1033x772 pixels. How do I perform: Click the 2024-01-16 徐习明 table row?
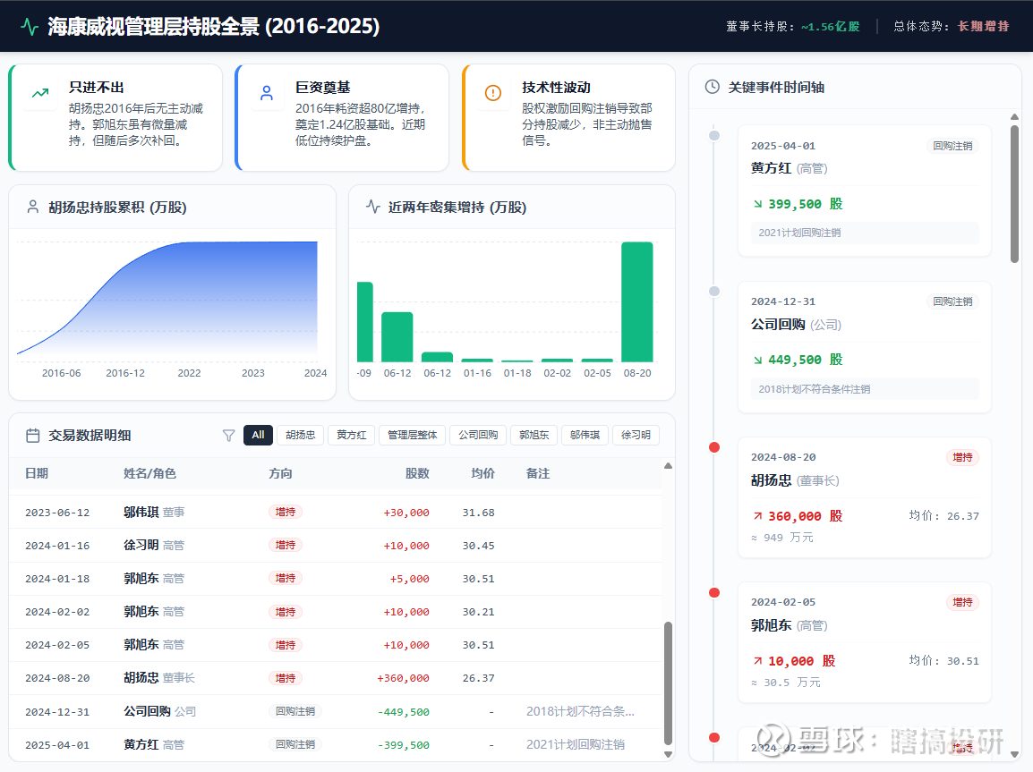point(336,545)
